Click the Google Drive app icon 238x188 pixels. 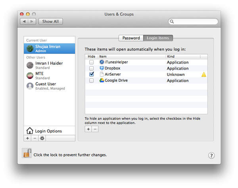(102, 80)
